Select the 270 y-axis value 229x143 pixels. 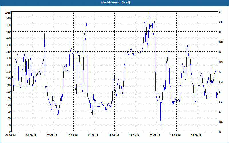pos(8,72)
